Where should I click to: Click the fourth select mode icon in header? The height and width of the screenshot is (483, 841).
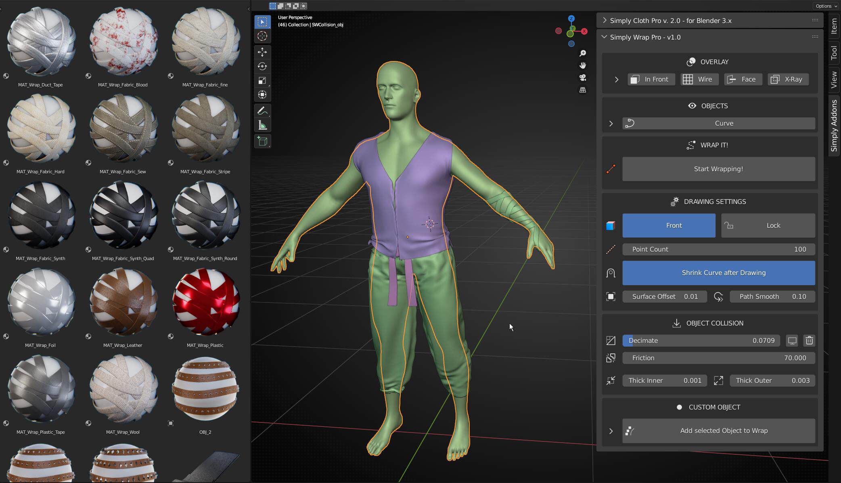[x=296, y=6]
